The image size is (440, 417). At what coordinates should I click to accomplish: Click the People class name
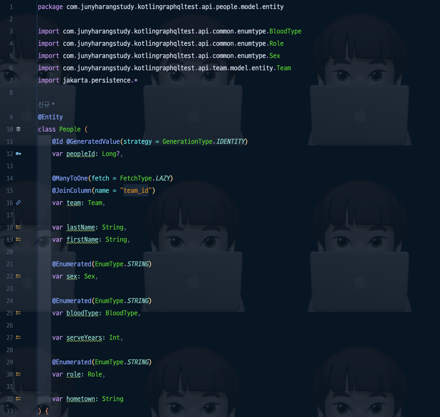pyautogui.click(x=70, y=129)
